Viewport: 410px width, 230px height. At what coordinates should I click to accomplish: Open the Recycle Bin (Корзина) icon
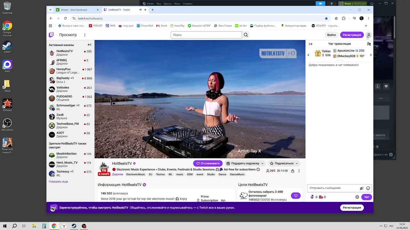7,8
